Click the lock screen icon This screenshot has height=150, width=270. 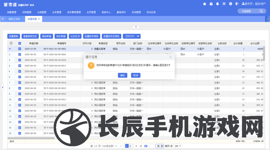pyautogui.click(x=211, y=4)
